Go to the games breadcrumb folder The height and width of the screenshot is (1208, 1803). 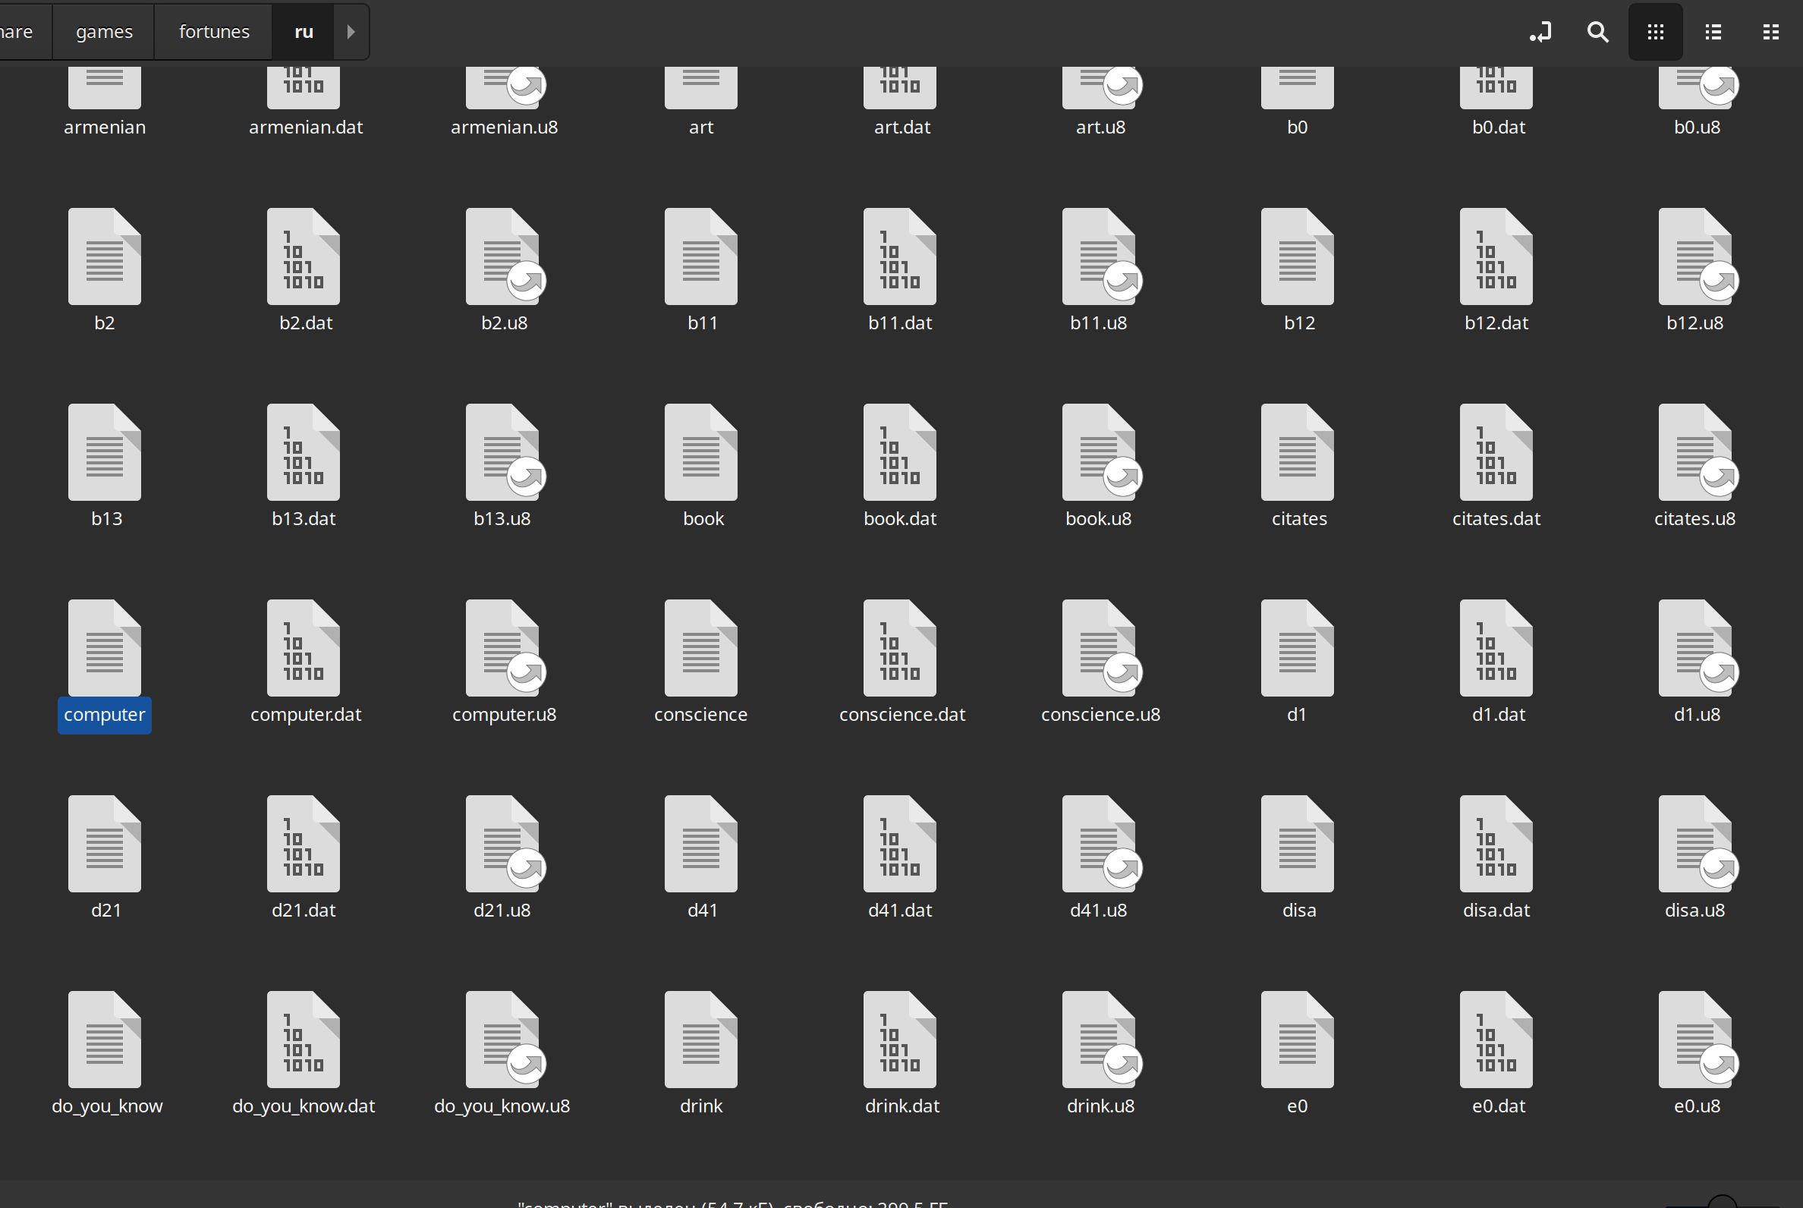(x=104, y=32)
